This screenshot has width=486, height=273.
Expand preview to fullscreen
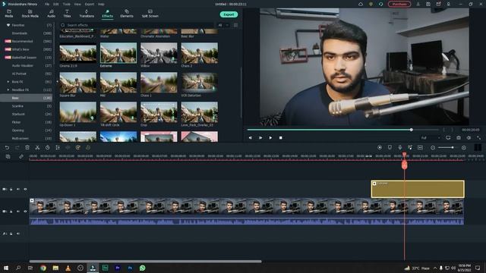(x=479, y=138)
